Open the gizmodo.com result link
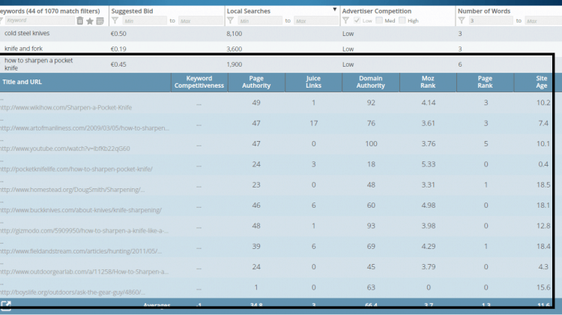 [x=84, y=230]
